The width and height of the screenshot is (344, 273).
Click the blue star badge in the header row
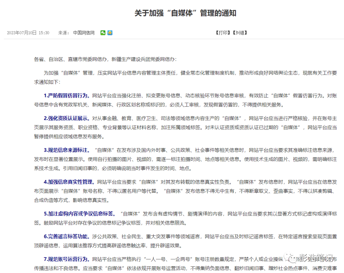point(109,32)
